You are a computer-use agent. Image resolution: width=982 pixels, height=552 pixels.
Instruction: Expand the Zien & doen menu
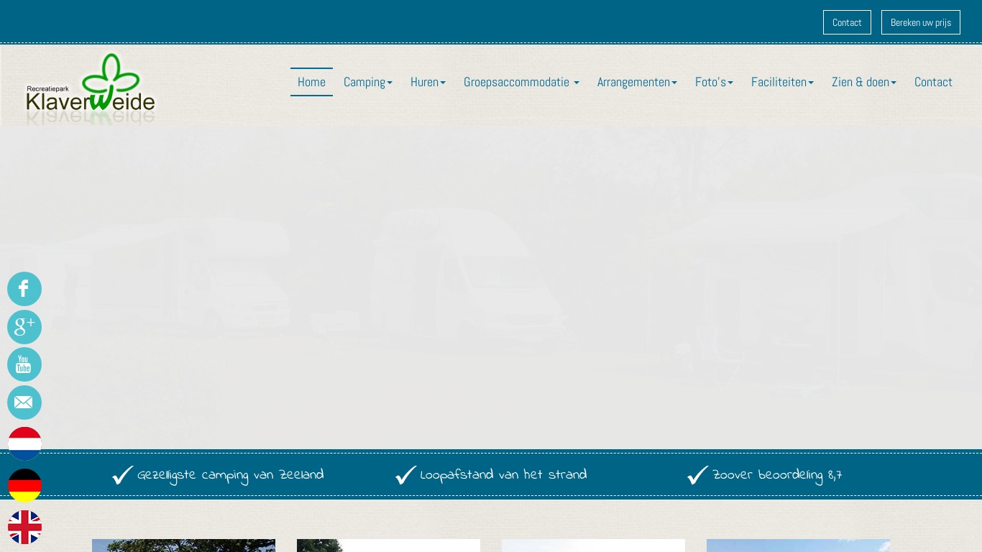[x=863, y=82]
